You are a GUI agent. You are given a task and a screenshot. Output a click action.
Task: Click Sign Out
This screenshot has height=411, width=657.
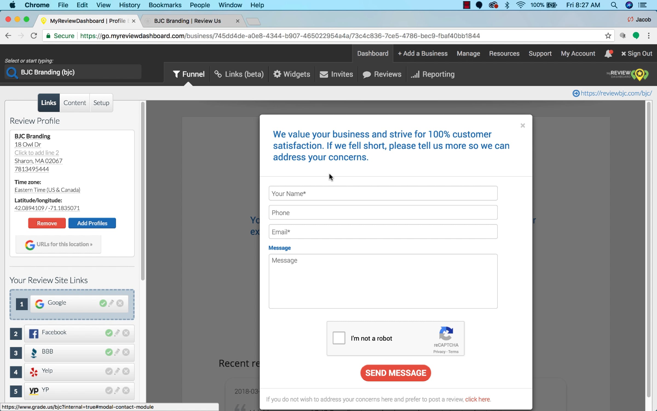[637, 53]
